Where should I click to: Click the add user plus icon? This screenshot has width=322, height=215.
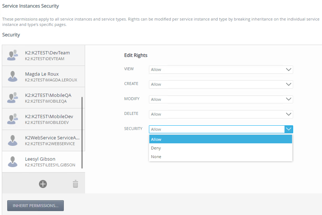click(43, 184)
